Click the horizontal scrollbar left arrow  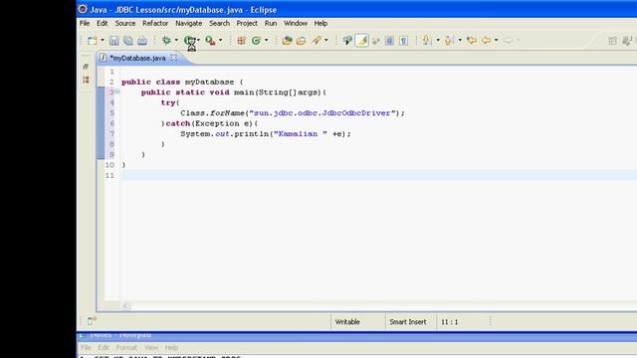click(125, 305)
